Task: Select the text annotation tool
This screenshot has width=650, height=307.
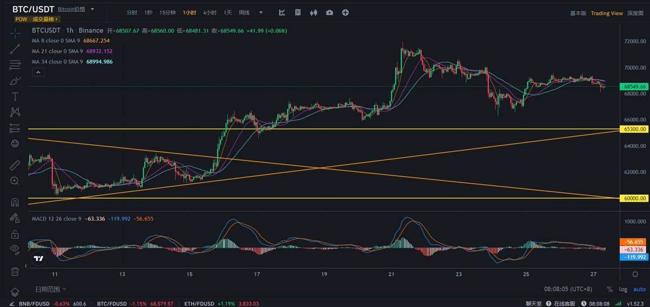Action: coord(15,96)
